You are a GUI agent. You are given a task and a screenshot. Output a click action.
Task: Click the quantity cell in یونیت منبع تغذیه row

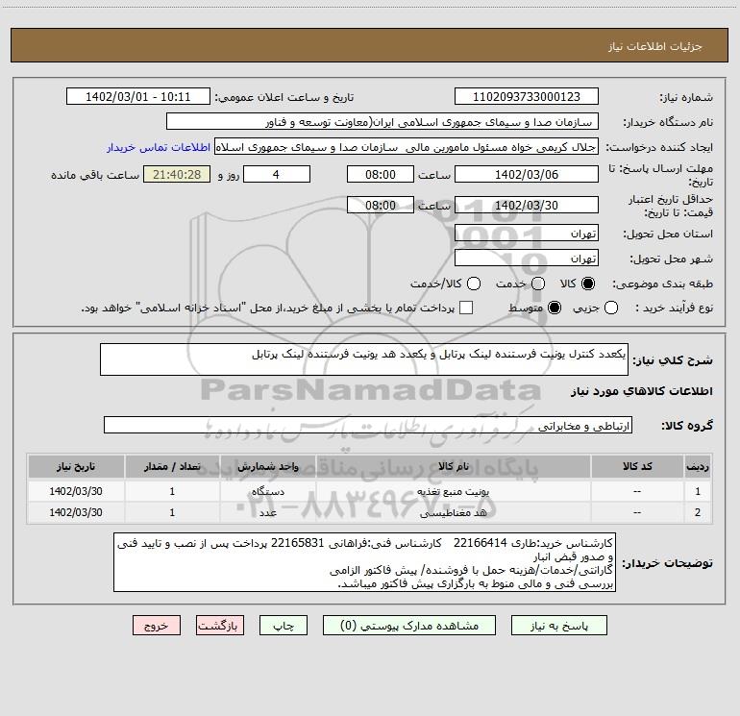pyautogui.click(x=172, y=491)
